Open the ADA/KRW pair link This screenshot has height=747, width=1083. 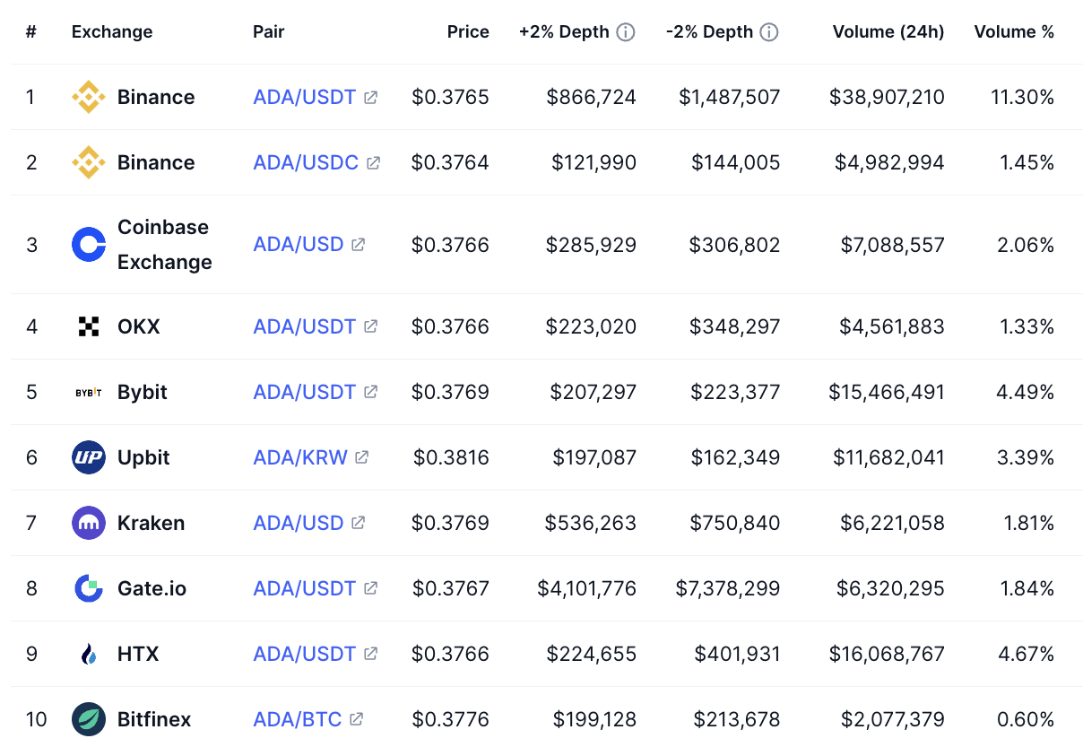click(300, 457)
